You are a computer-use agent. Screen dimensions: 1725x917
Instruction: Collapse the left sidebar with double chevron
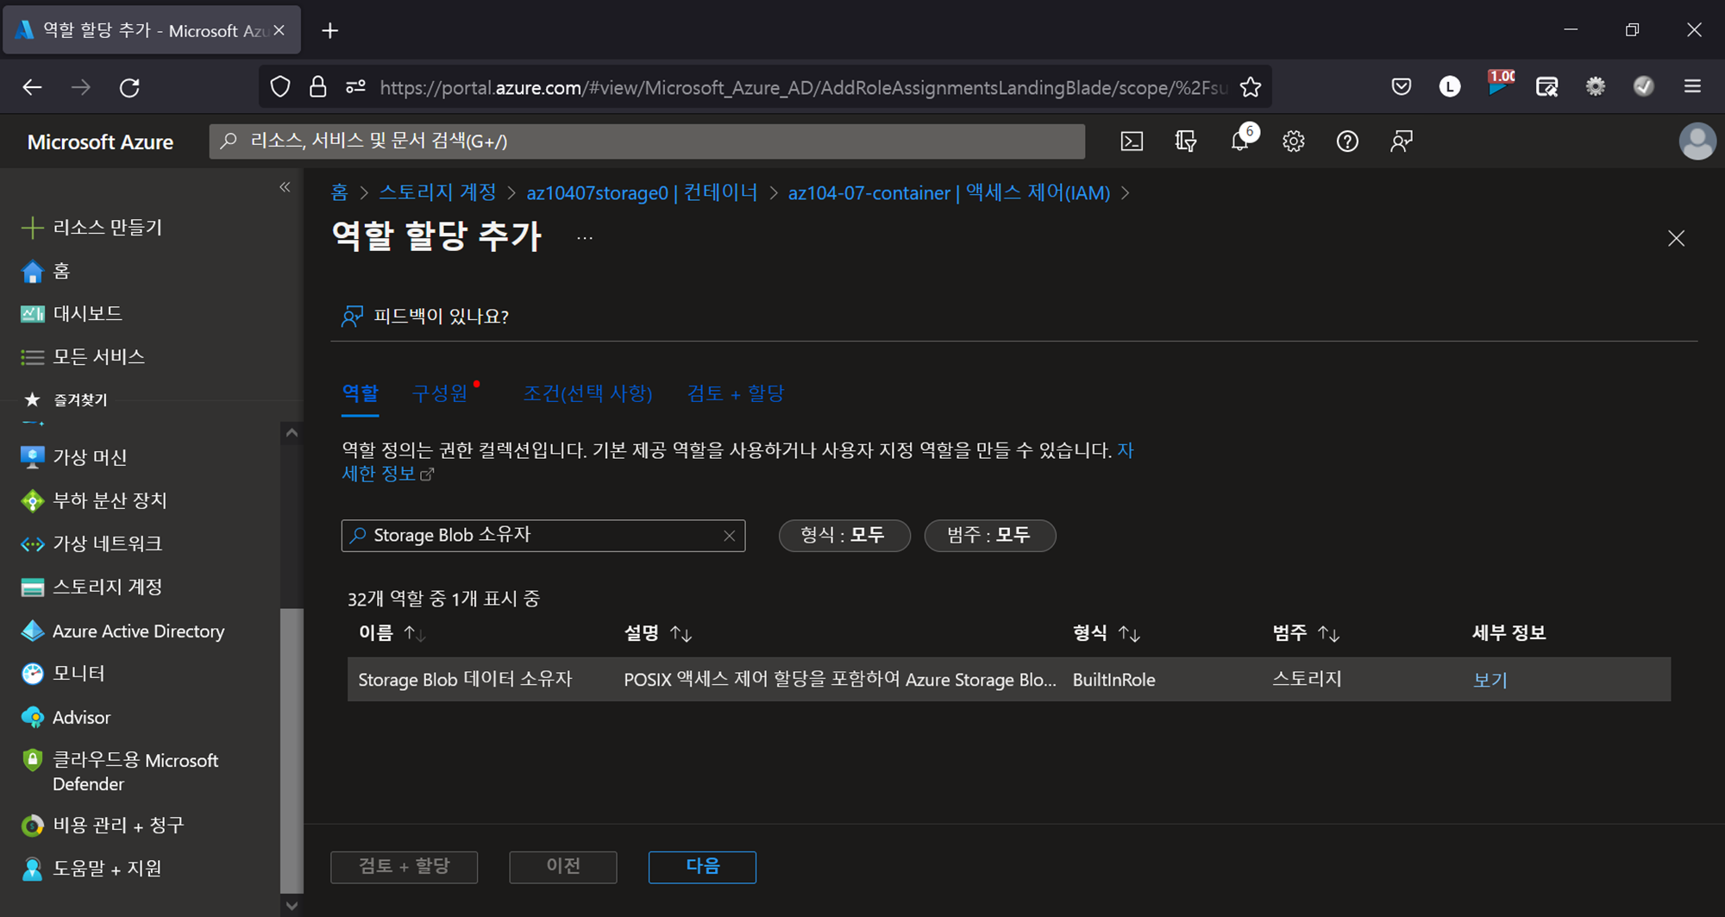tap(285, 187)
